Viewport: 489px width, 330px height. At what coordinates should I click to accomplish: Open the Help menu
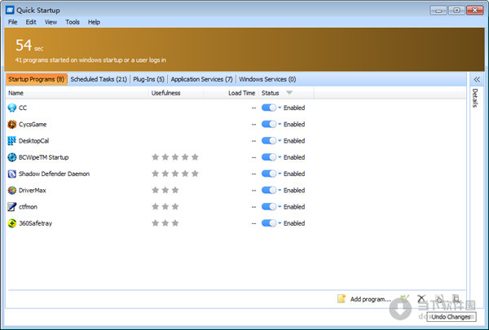(x=94, y=22)
